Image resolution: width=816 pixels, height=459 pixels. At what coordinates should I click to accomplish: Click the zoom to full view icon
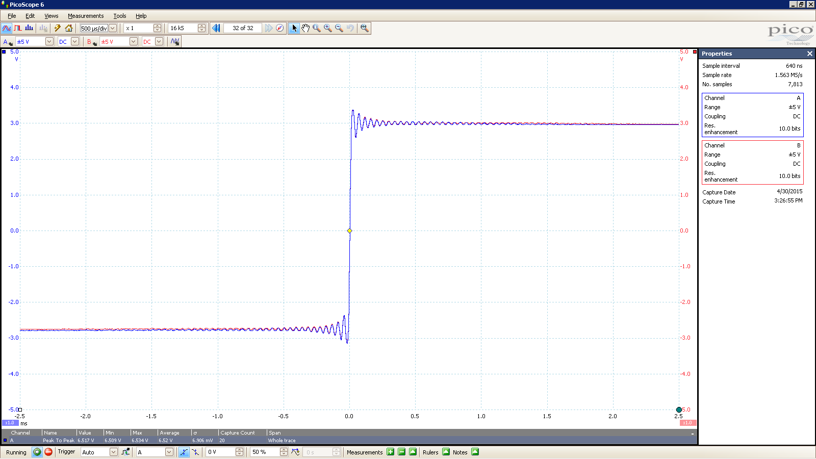tap(364, 28)
